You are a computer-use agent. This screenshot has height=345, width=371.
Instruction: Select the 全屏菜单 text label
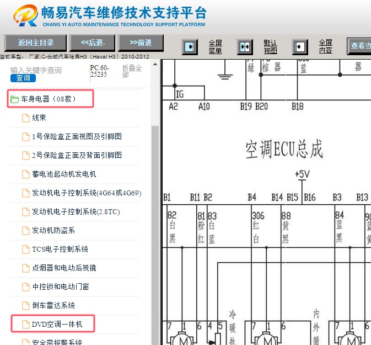[216, 47]
